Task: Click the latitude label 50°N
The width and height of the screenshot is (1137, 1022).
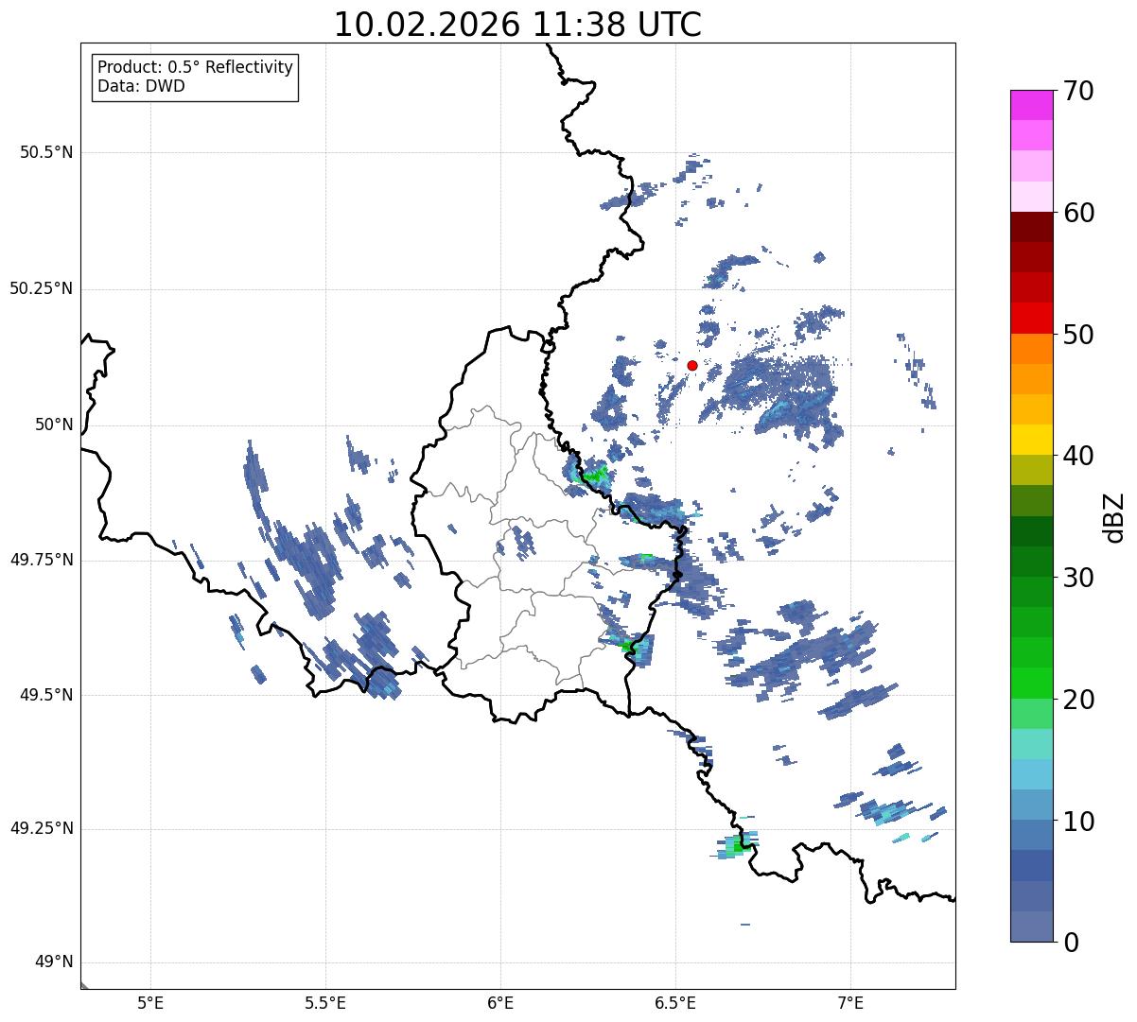Action: [x=54, y=424]
